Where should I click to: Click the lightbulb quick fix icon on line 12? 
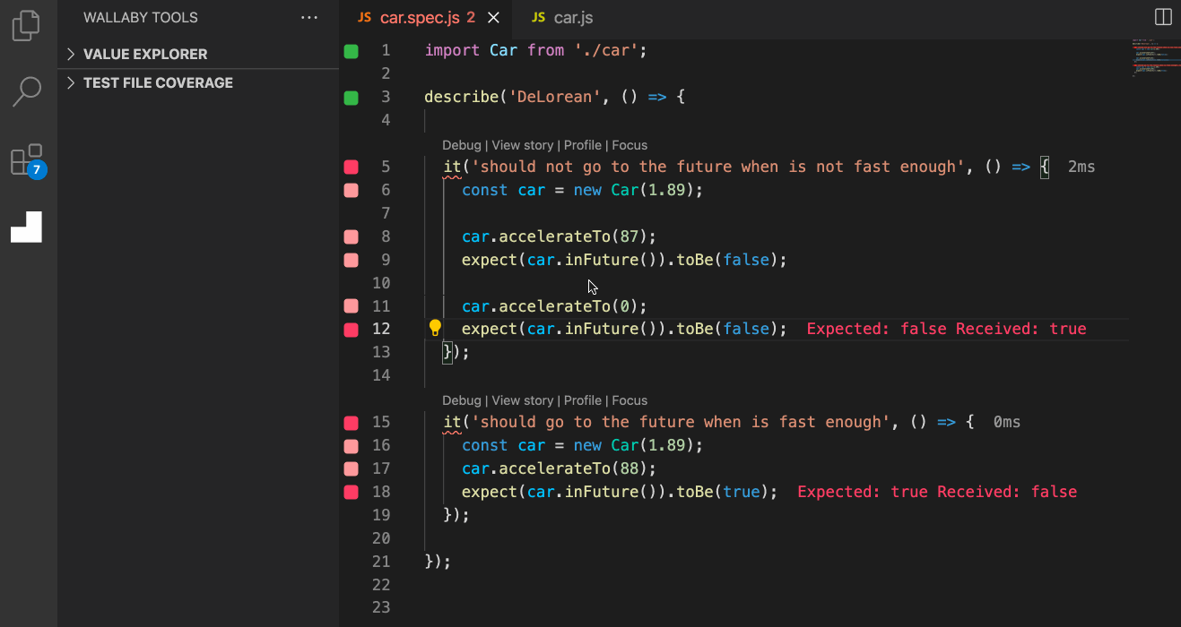pyautogui.click(x=435, y=328)
